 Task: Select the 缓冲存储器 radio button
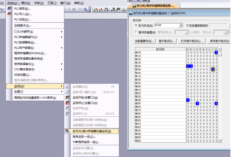136,32
